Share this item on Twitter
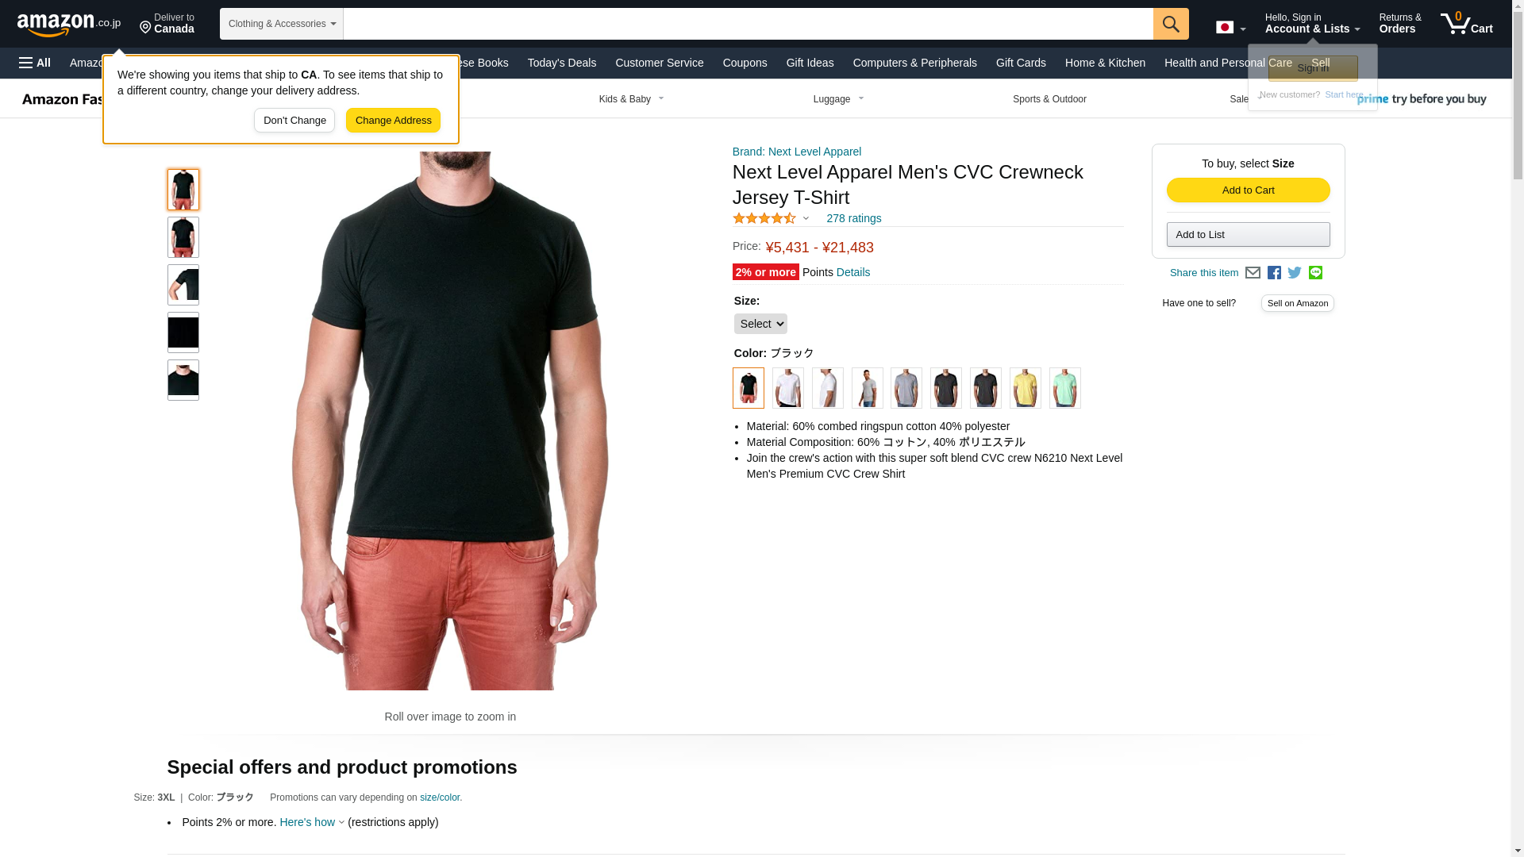The width and height of the screenshot is (1524, 857). (x=1295, y=273)
